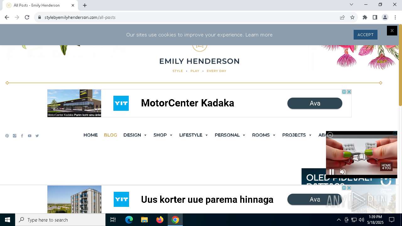Open Chrome's three-dot menu
This screenshot has width=402, height=226.
(395, 17)
